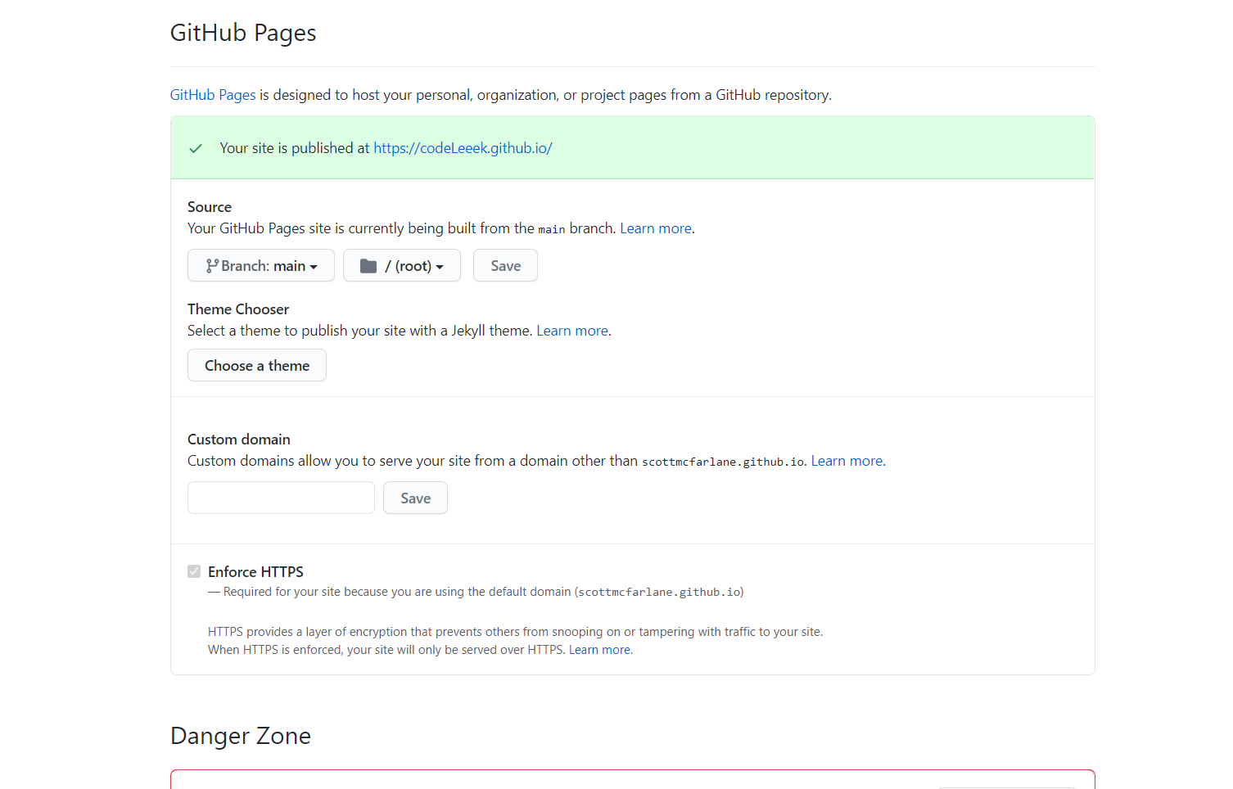1233x789 pixels.
Task: Save the source branch settings
Action: click(505, 265)
